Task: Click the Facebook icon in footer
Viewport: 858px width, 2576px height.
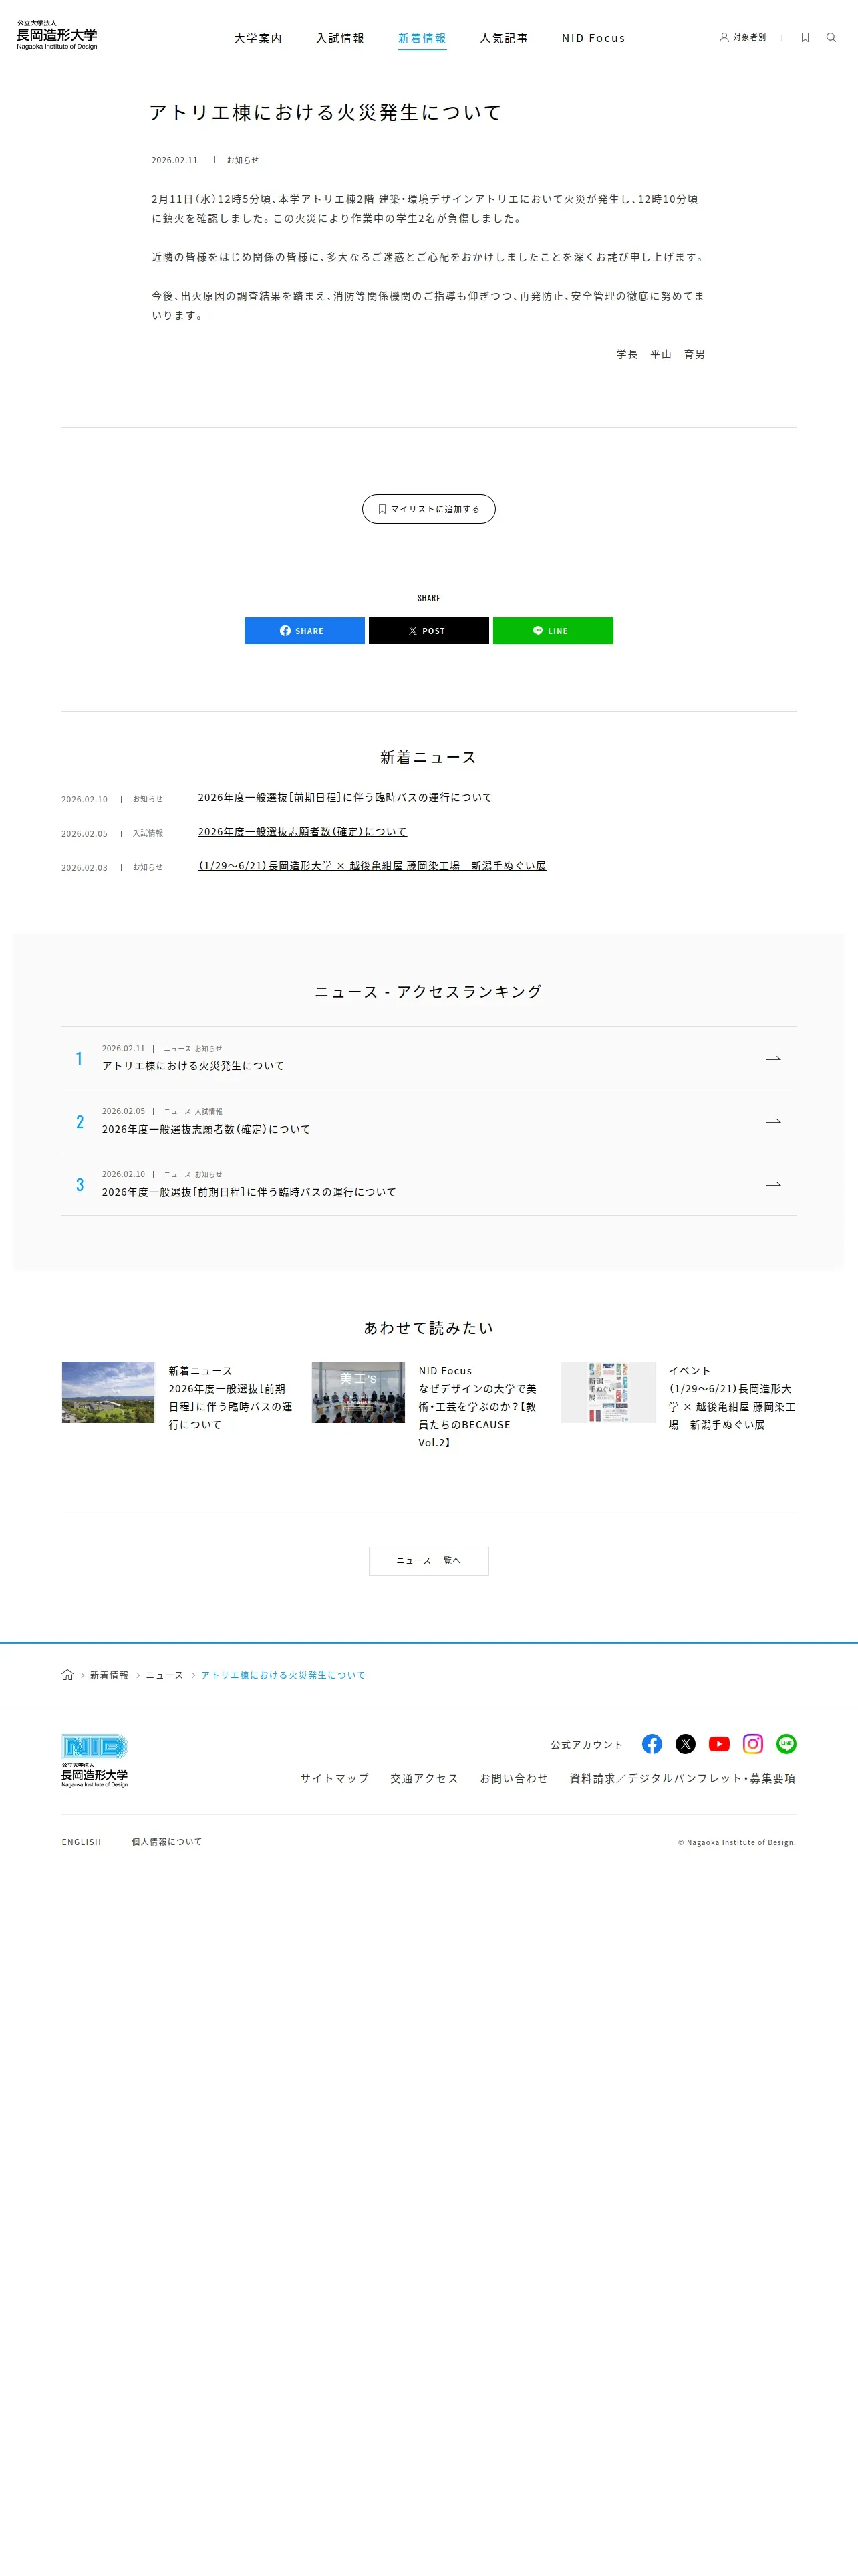Action: [x=652, y=1744]
